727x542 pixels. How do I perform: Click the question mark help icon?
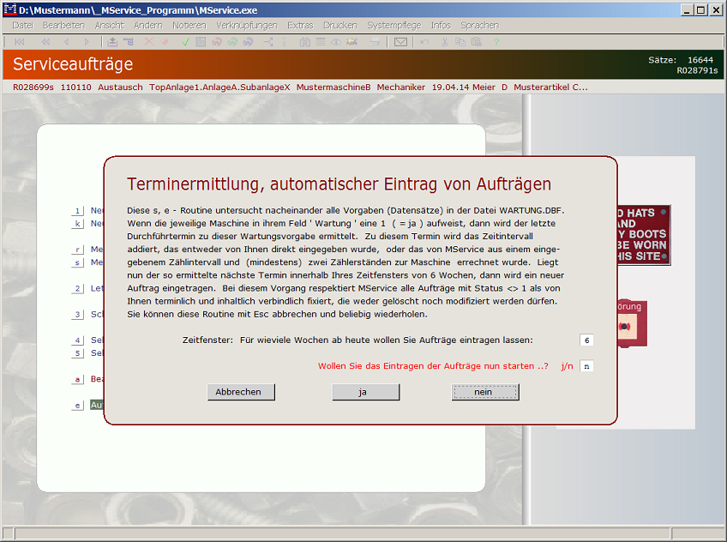[496, 41]
